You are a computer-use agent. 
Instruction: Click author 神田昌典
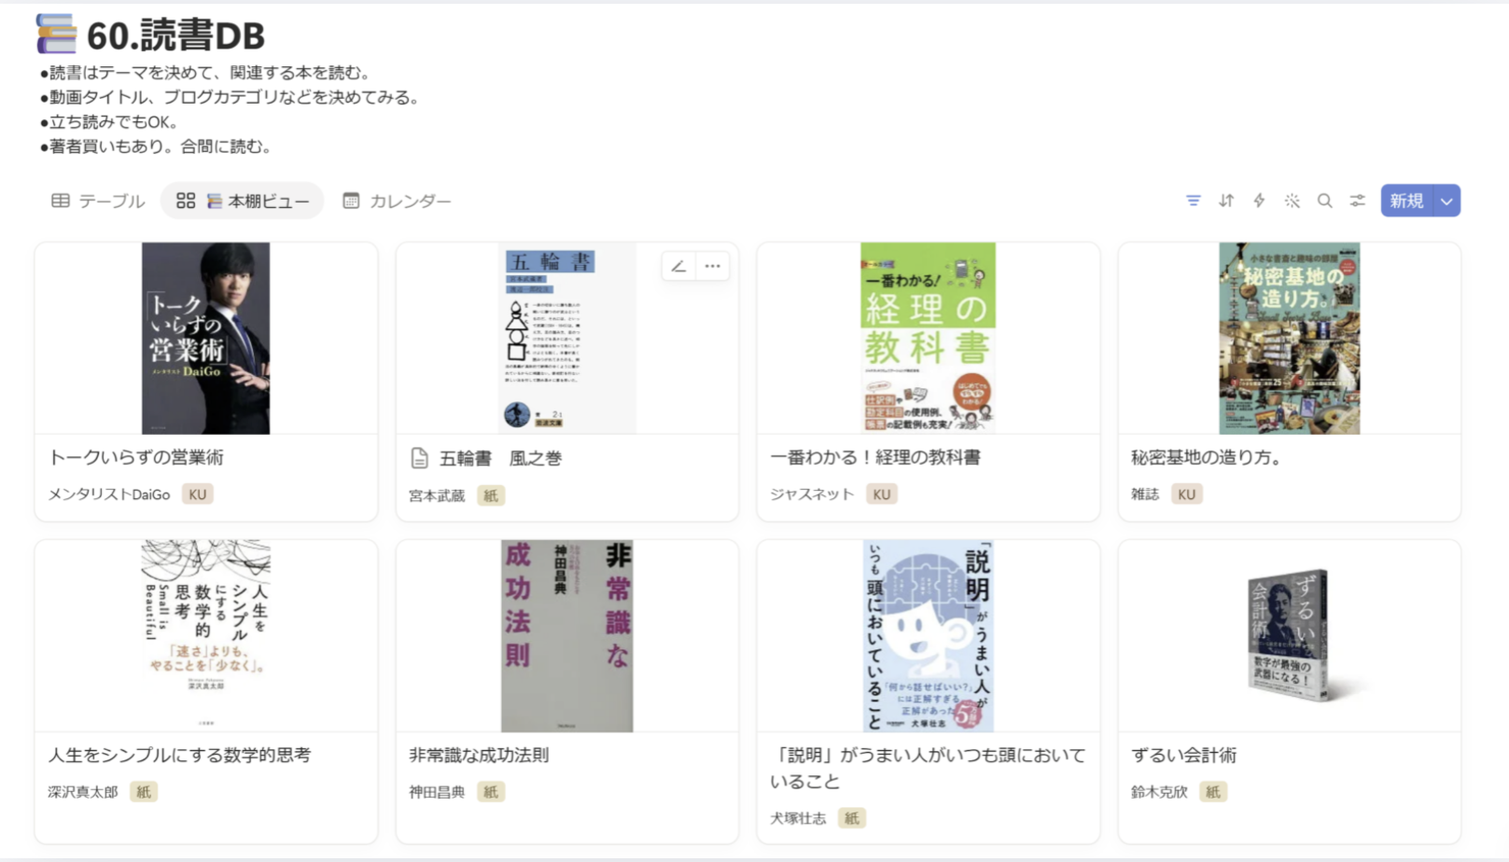coord(437,792)
